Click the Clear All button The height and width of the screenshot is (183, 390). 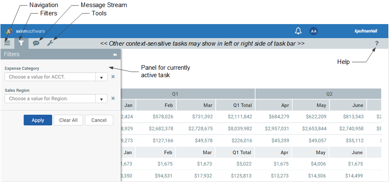tap(68, 120)
